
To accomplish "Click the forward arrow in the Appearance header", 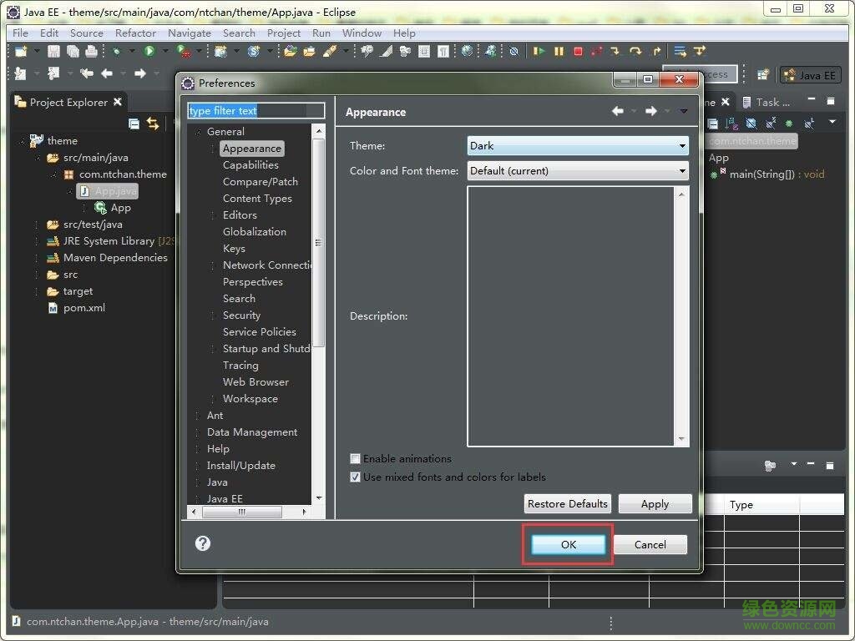I will (x=651, y=111).
